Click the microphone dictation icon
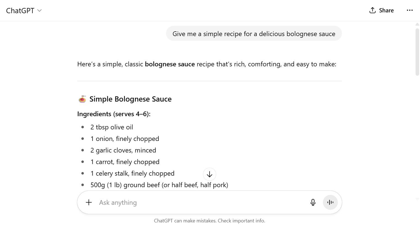 tap(313, 203)
